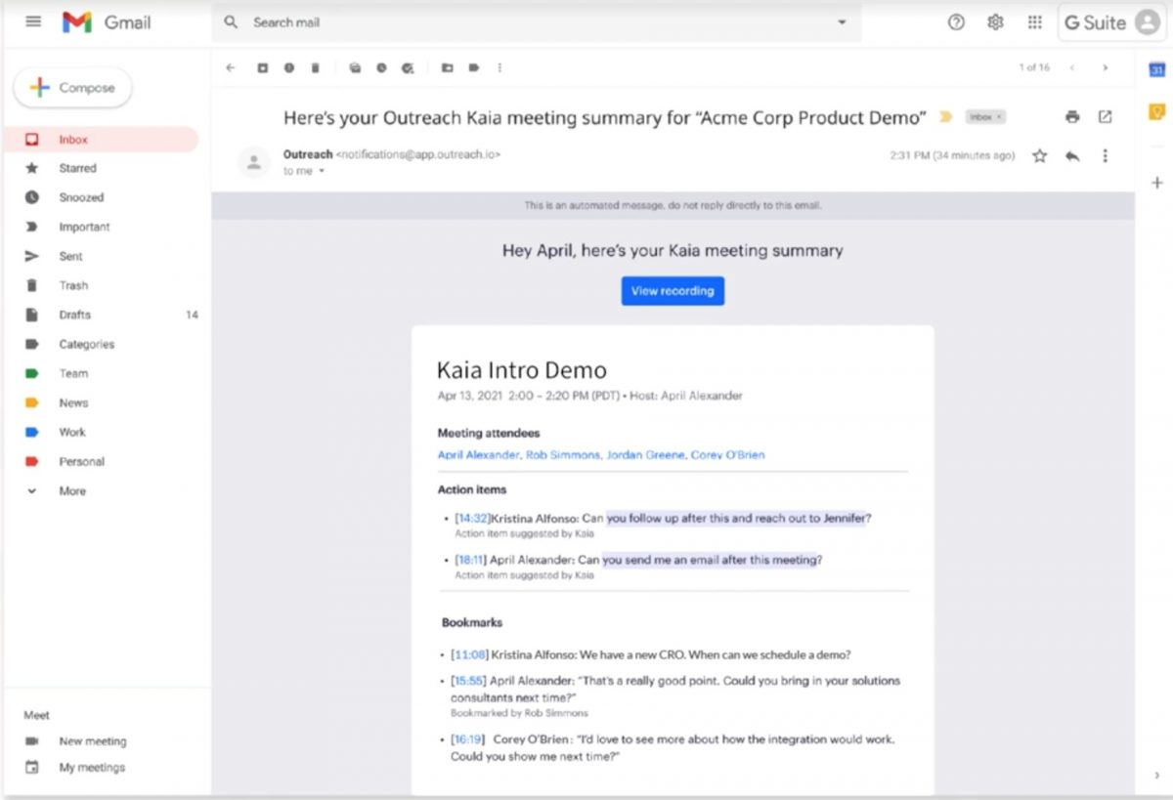Screen dimensions: 1173x800
Task: Reply to the Outreach email
Action: tap(1072, 155)
